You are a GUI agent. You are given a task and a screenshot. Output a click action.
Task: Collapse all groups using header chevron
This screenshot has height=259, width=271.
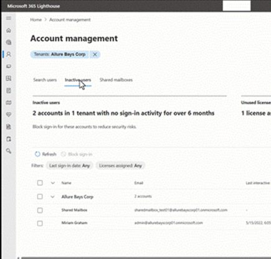click(x=53, y=183)
